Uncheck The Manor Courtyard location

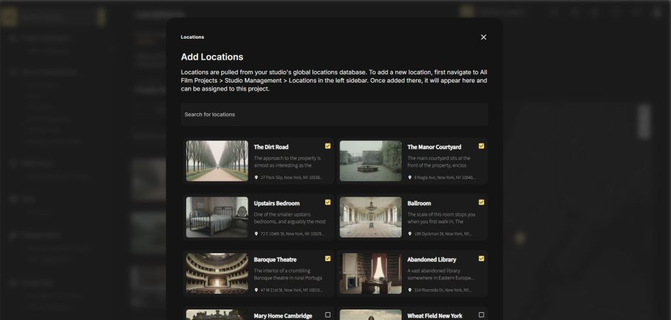[x=482, y=146]
